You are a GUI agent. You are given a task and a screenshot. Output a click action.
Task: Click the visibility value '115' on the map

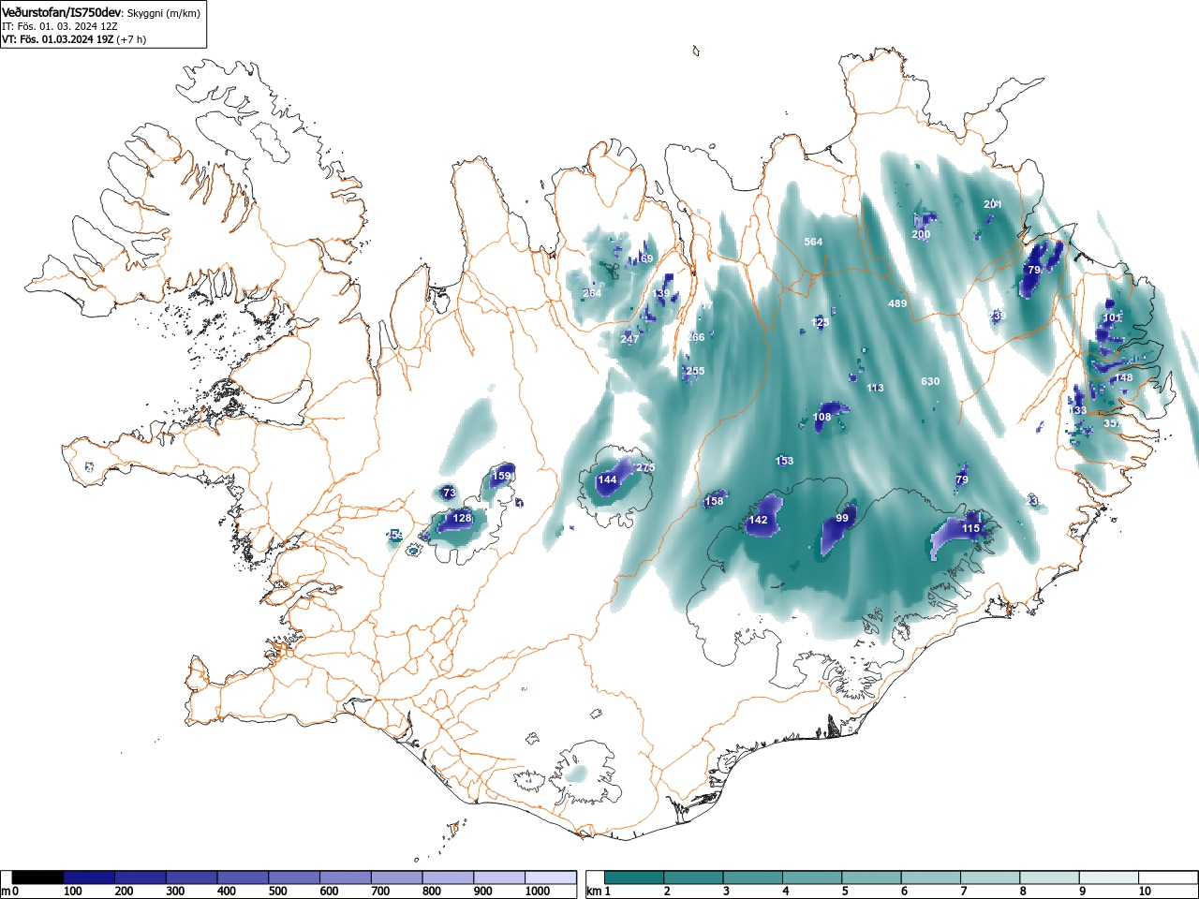pos(970,528)
